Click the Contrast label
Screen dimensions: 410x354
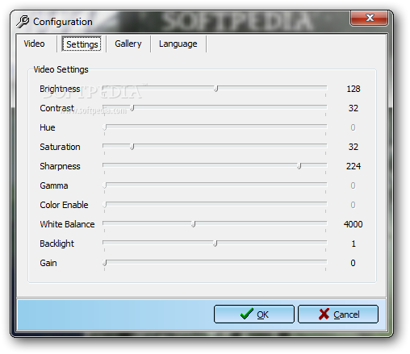[x=56, y=108]
